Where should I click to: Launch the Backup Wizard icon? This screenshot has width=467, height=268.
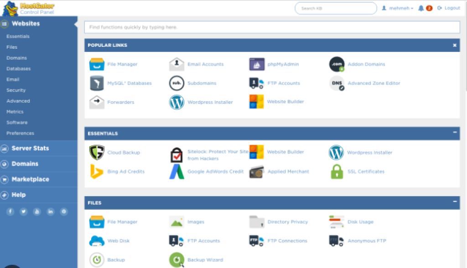[x=176, y=260]
